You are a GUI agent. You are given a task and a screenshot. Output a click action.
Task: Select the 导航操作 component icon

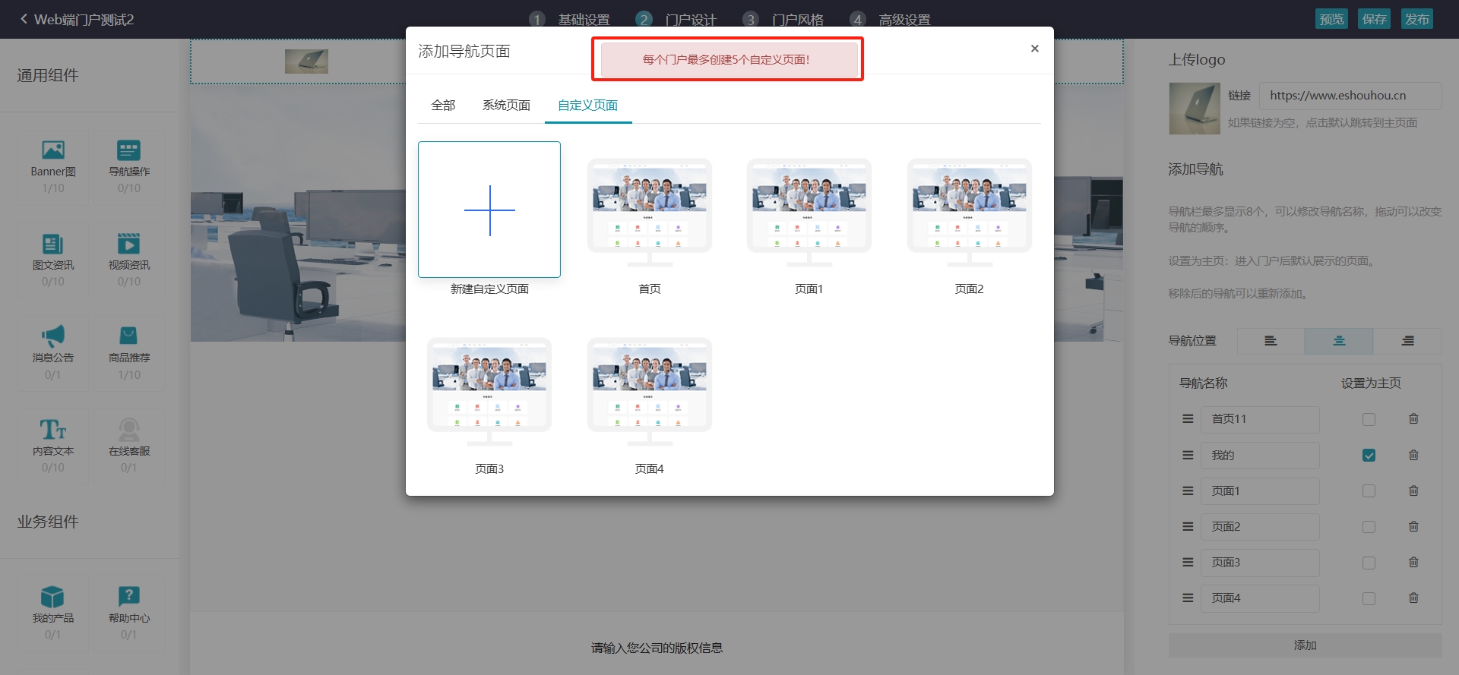[129, 150]
